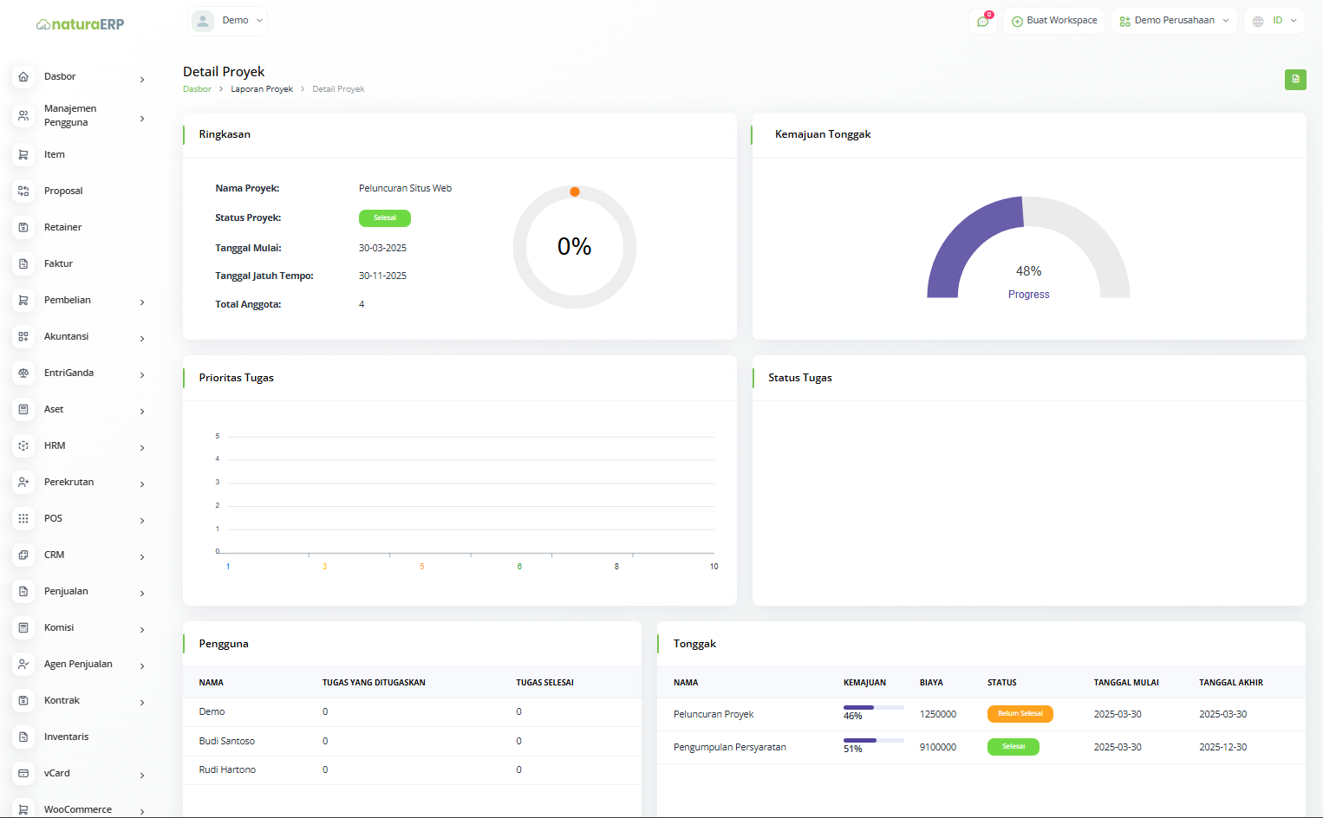The height and width of the screenshot is (818, 1323).
Task: Click the orange Belum Selesai badge
Action: click(1020, 714)
